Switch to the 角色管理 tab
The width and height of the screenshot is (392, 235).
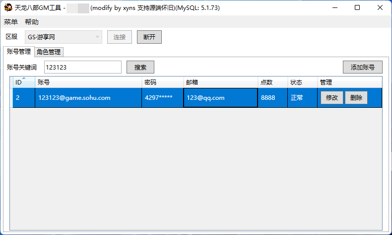pyautogui.click(x=49, y=52)
